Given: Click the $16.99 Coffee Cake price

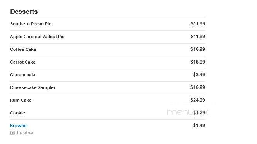Looking at the screenshot, I should click(x=198, y=49).
